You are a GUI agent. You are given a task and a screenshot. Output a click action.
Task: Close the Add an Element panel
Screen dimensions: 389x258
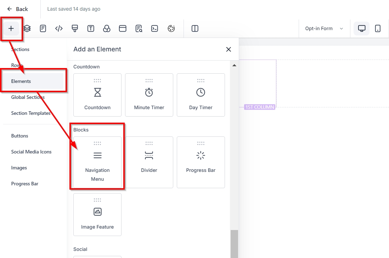click(229, 49)
